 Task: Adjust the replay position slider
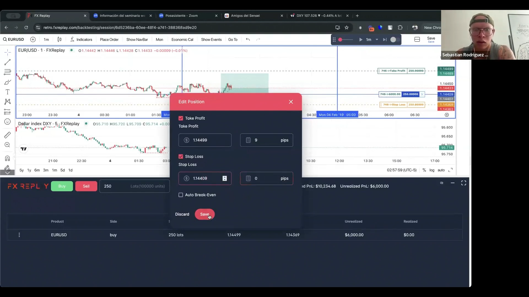(346, 40)
